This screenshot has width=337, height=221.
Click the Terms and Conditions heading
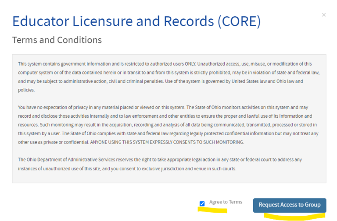click(x=57, y=40)
